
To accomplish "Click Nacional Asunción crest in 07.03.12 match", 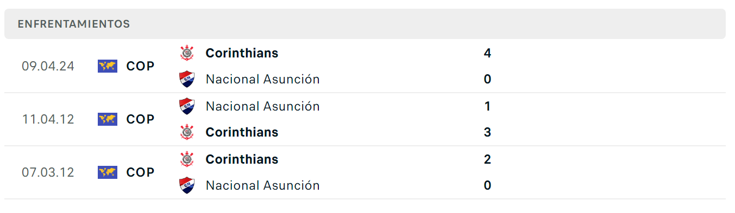I will (187, 185).
